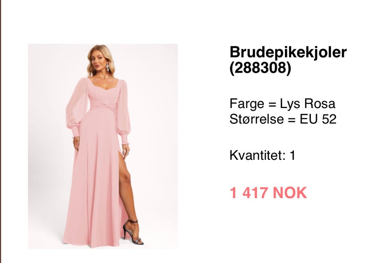This screenshot has width=392, height=263.
Task: Click the twisted waist detail on dress
Action: (104, 107)
